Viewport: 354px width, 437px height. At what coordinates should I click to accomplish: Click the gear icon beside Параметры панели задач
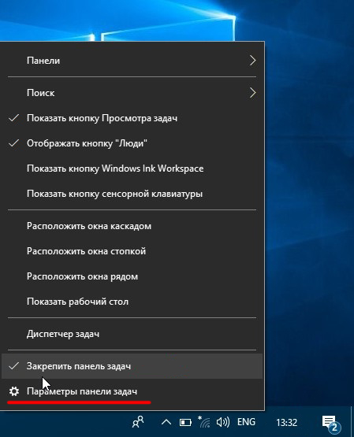(x=14, y=391)
